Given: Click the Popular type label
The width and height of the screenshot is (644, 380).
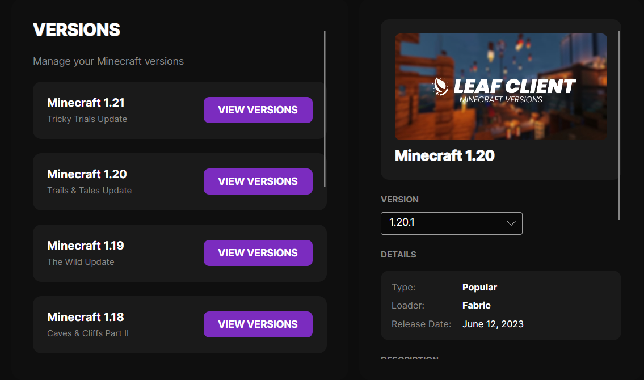Looking at the screenshot, I should 479,287.
